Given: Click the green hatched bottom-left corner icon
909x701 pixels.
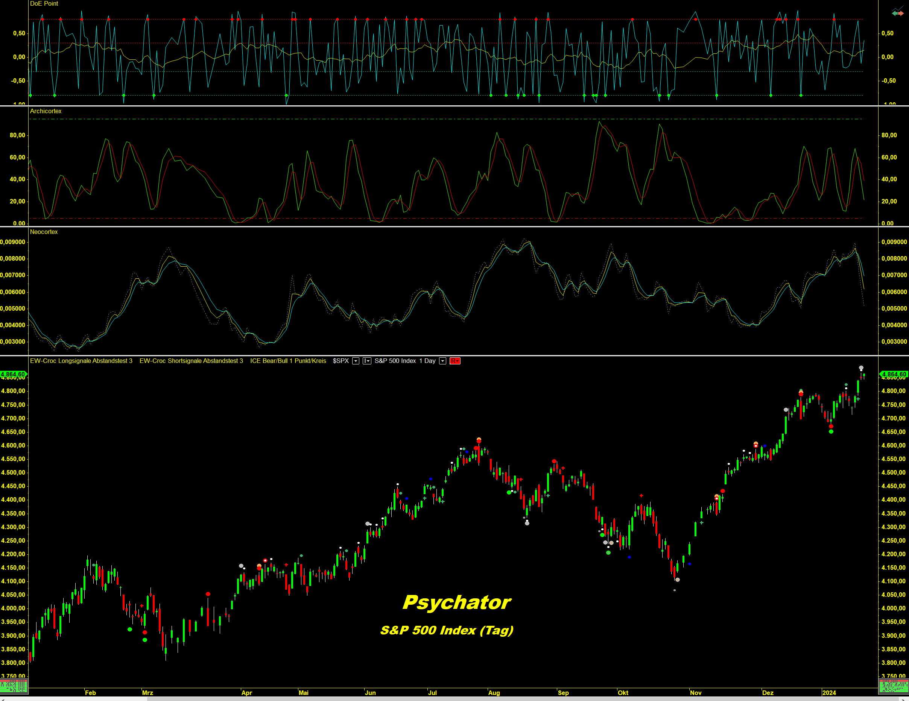Looking at the screenshot, I should (x=14, y=686).
